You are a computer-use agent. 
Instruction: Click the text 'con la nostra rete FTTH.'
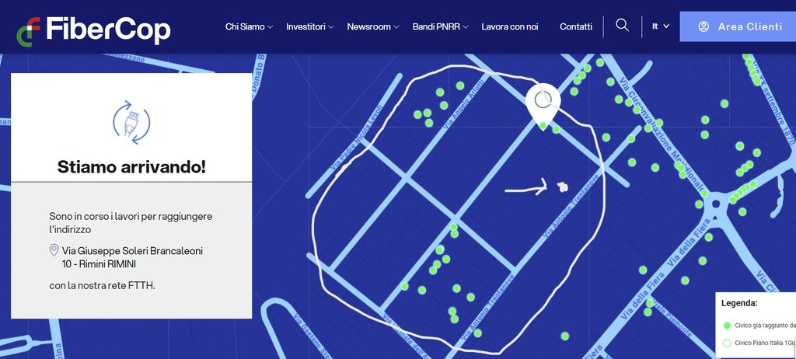(x=102, y=285)
